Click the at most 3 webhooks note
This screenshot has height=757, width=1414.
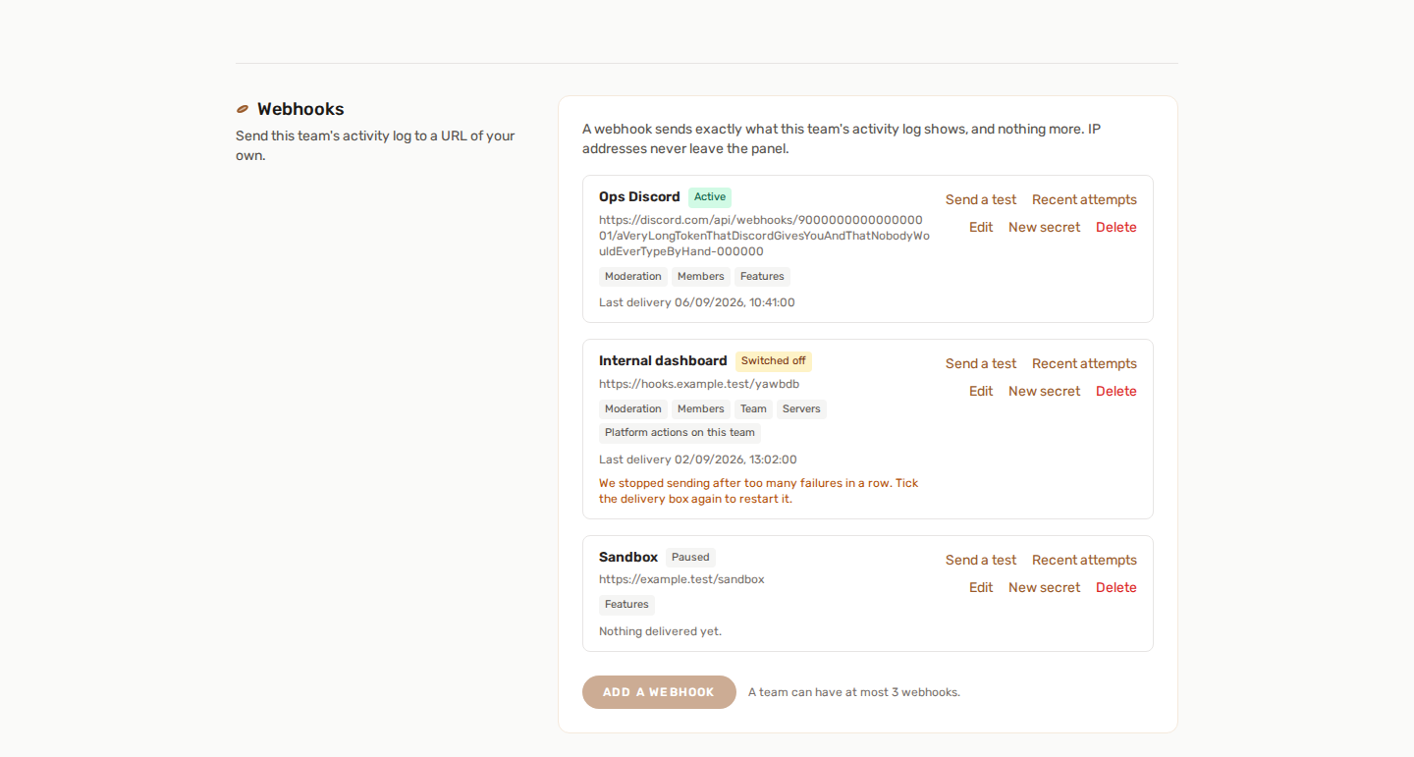click(854, 692)
